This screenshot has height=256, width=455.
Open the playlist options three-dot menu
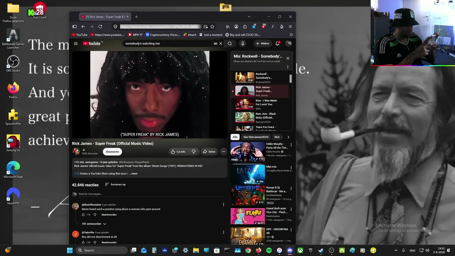coord(288,67)
